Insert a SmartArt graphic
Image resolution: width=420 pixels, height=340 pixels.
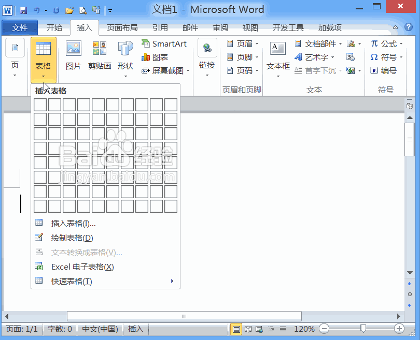pyautogui.click(x=164, y=43)
